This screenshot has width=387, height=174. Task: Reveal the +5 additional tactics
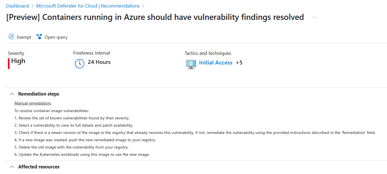click(239, 62)
